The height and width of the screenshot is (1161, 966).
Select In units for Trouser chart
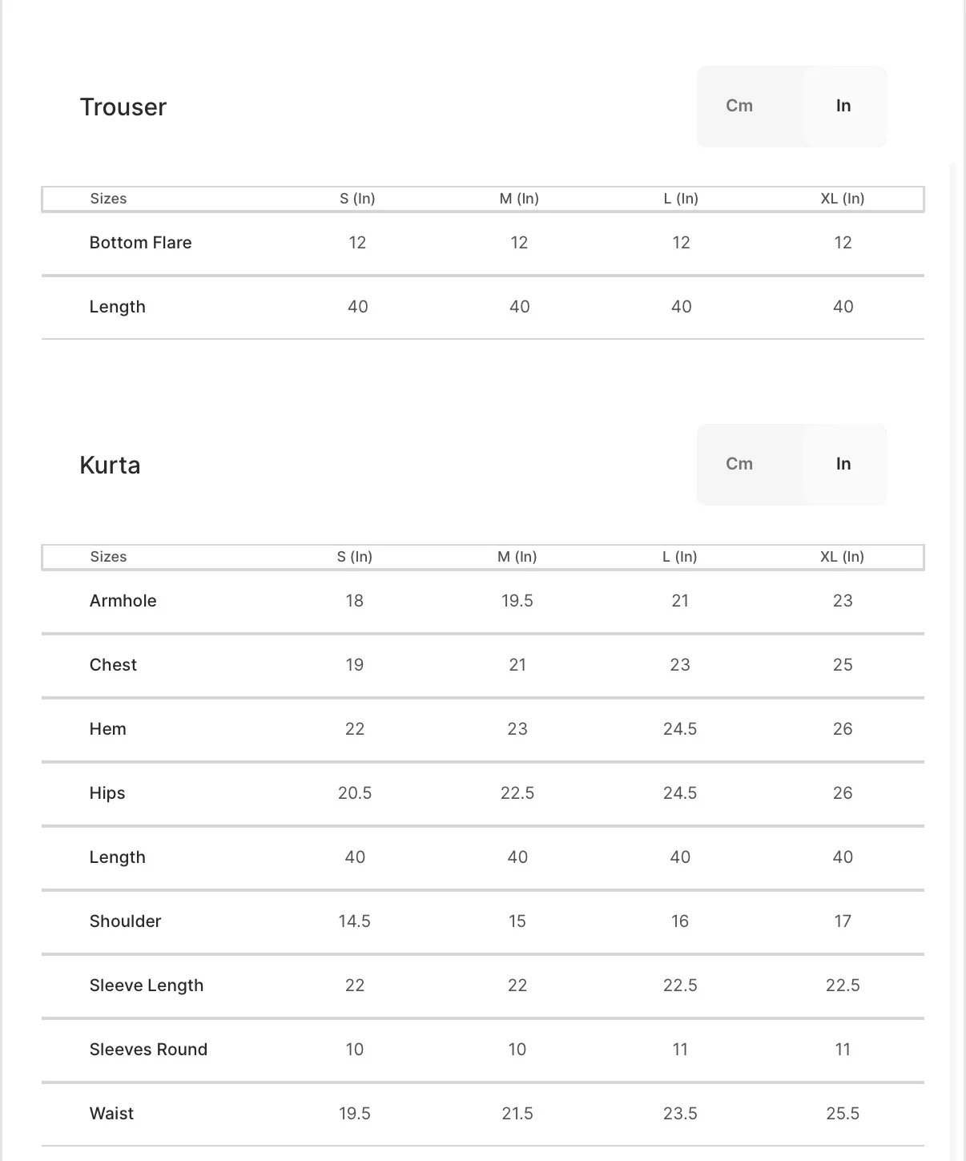(x=843, y=106)
